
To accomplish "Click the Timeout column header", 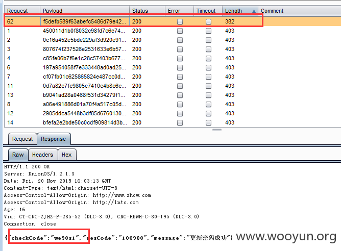I will click(208, 11).
